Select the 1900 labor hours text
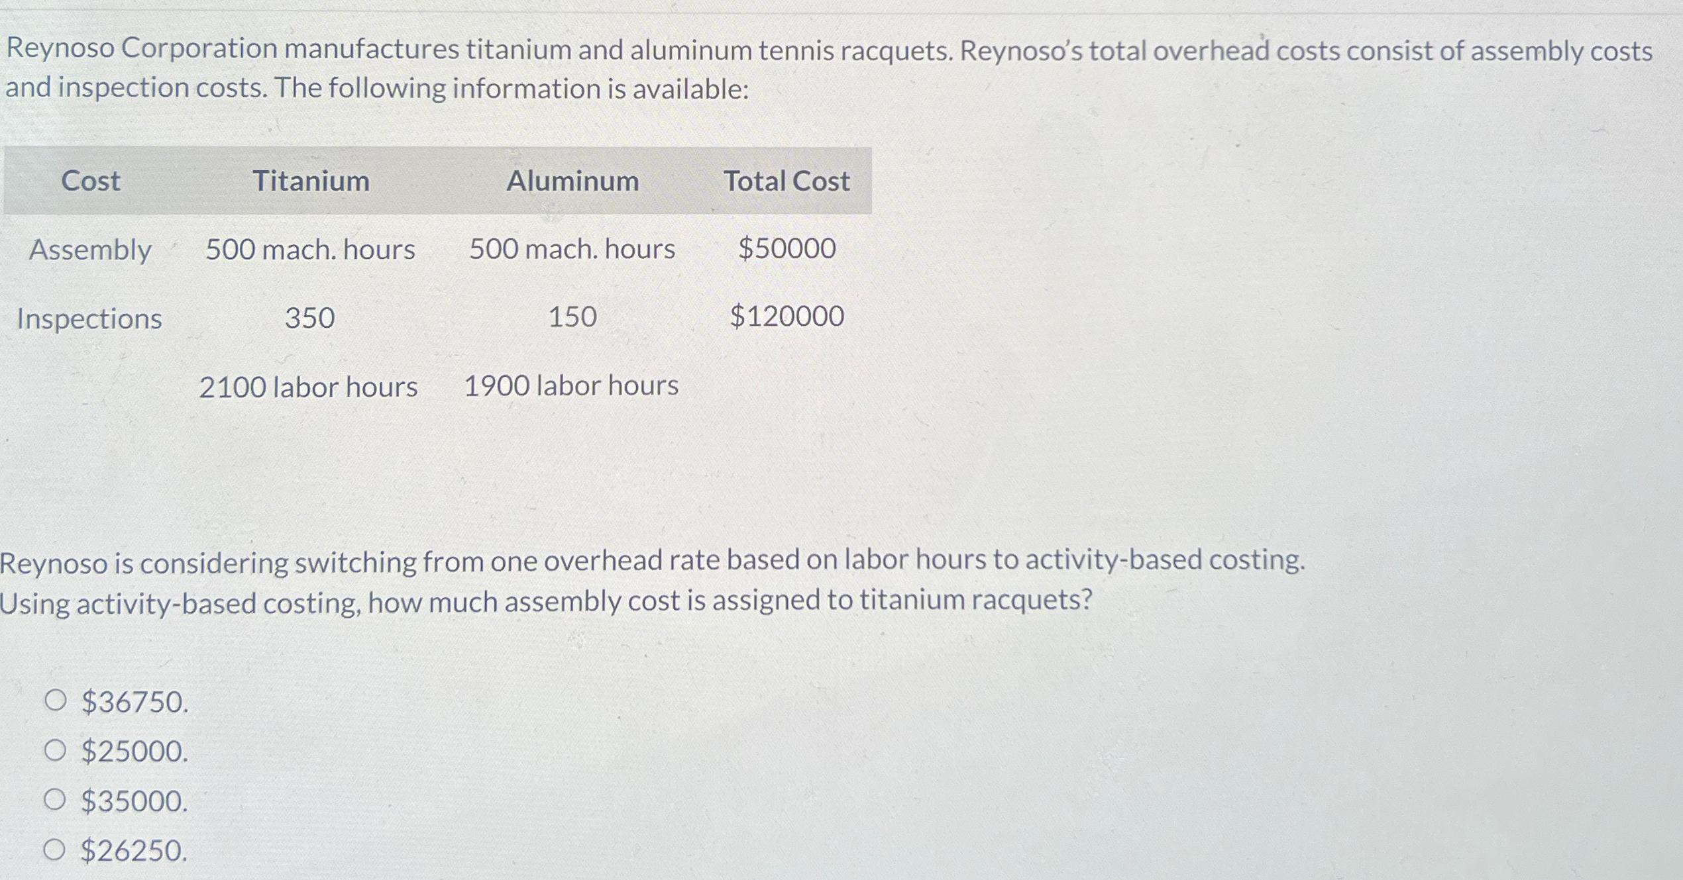The height and width of the screenshot is (880, 1683). 571,387
